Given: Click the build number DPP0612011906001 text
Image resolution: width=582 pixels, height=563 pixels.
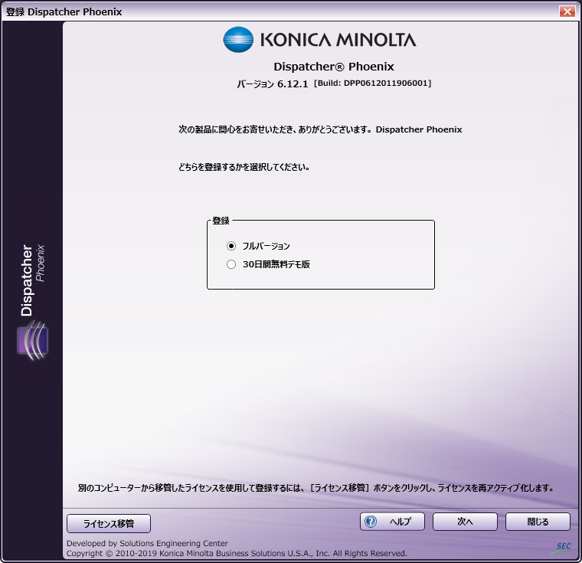Looking at the screenshot, I should 373,83.
